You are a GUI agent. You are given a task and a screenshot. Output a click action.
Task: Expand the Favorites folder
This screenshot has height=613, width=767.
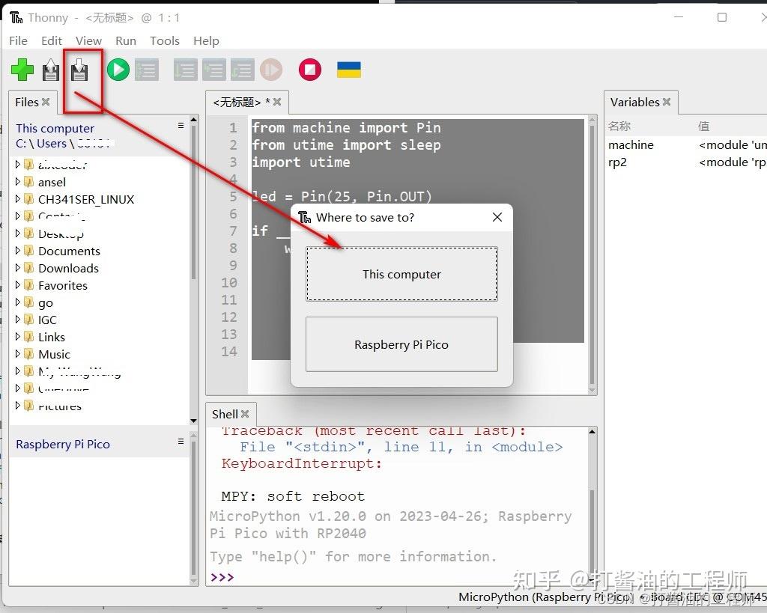[18, 284]
